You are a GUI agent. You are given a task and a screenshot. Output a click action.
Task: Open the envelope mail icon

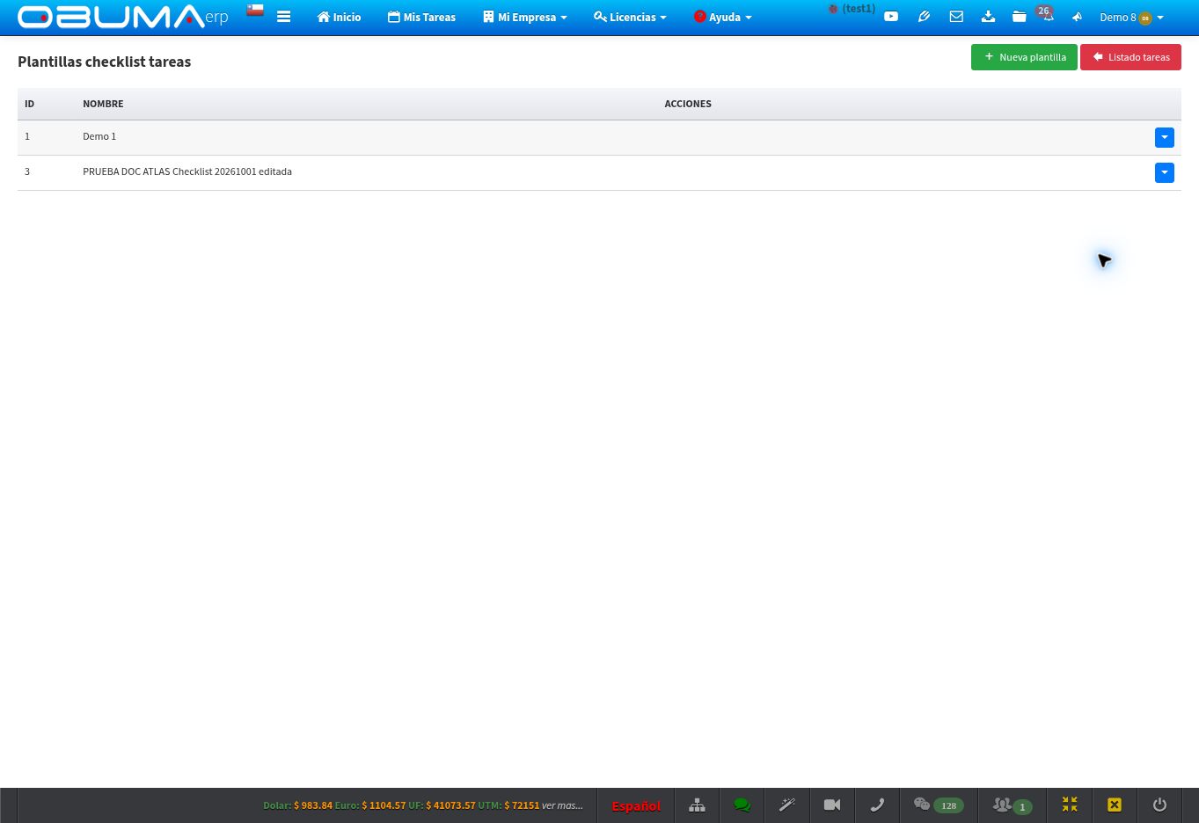click(956, 17)
